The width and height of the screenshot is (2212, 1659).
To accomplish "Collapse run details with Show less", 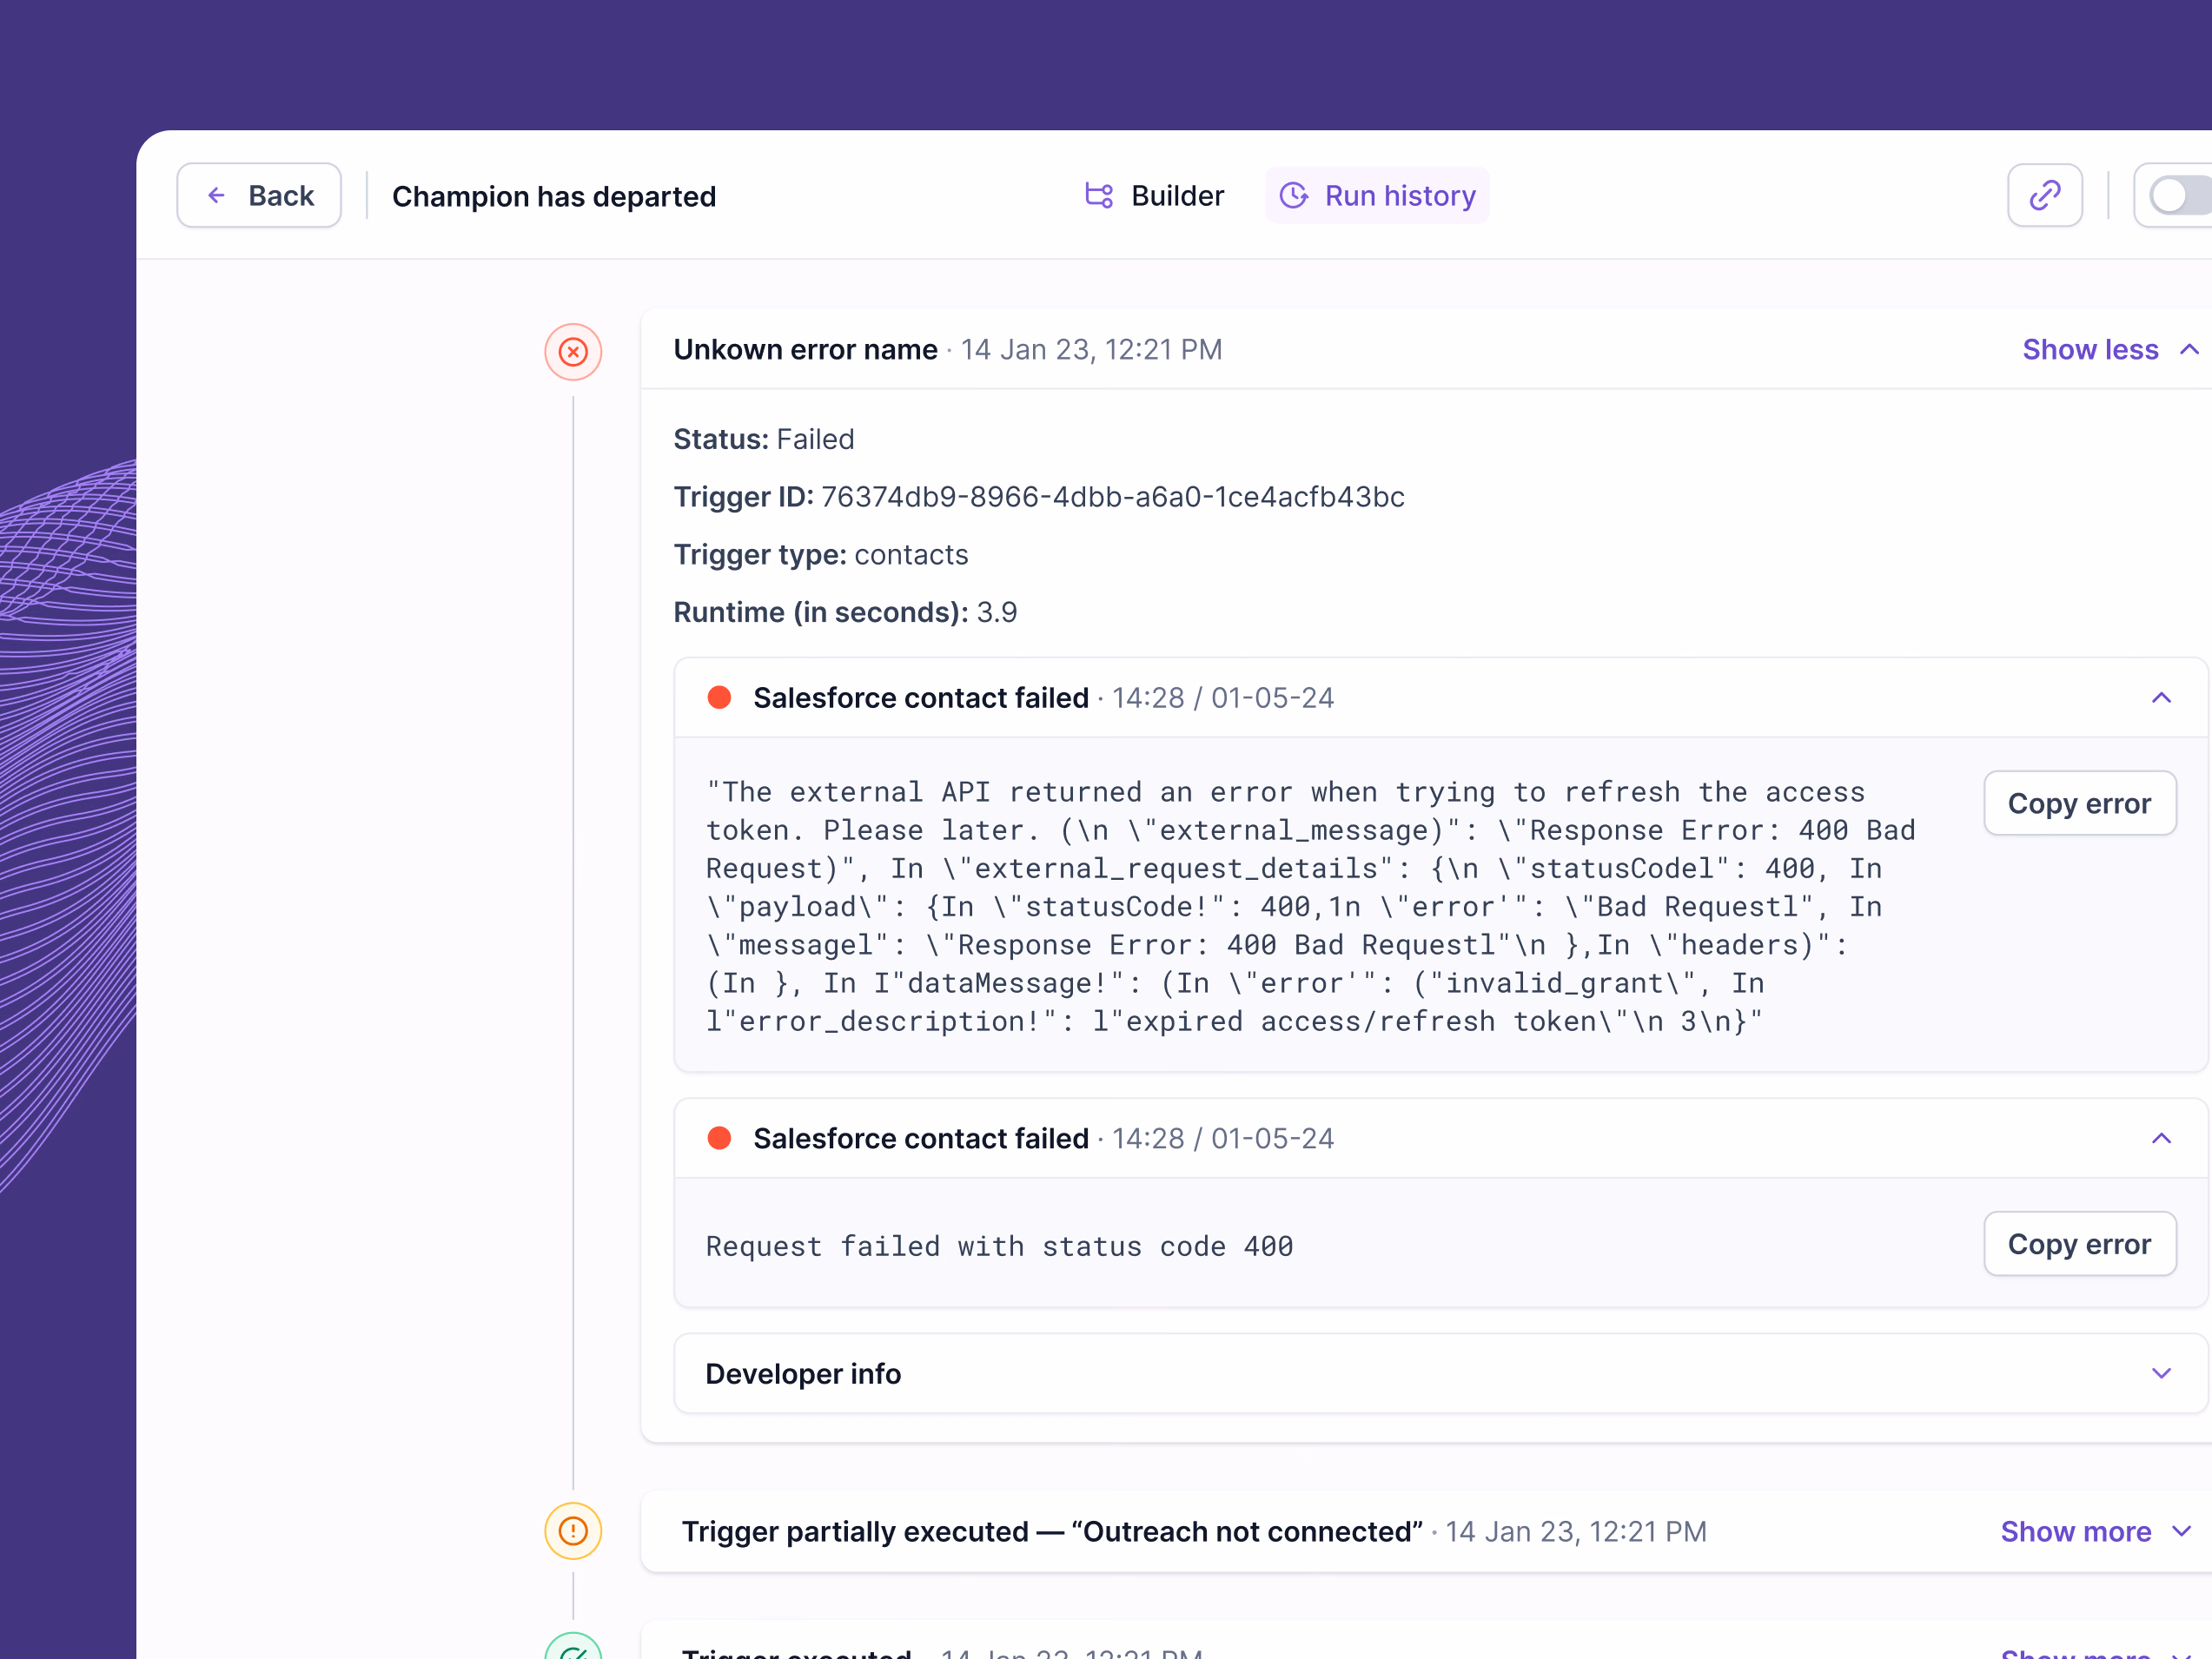I will tap(2110, 350).
